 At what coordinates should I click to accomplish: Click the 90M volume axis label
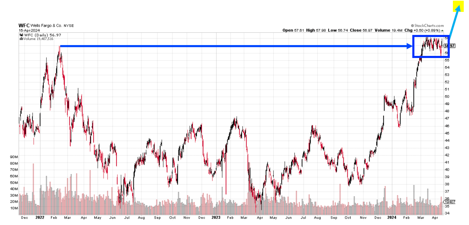pos(14,157)
